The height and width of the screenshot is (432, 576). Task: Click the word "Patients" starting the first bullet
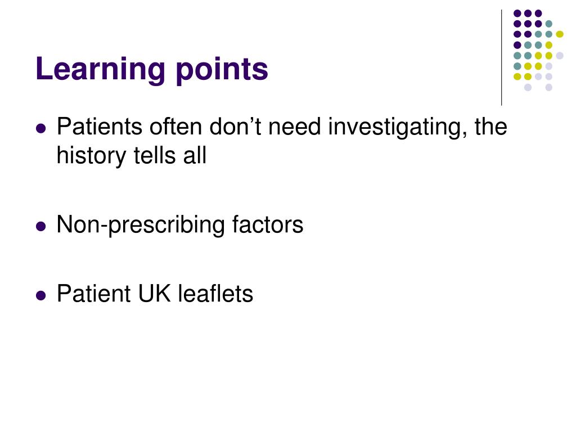click(x=99, y=127)
